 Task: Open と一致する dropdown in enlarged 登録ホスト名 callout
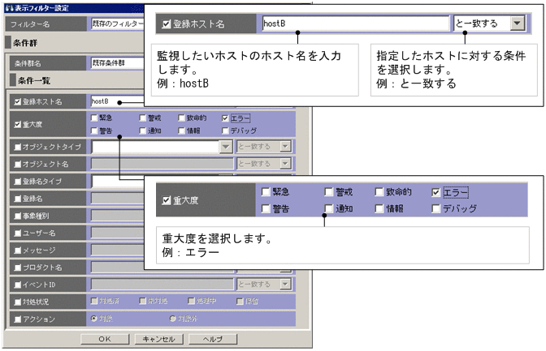pyautogui.click(x=518, y=24)
